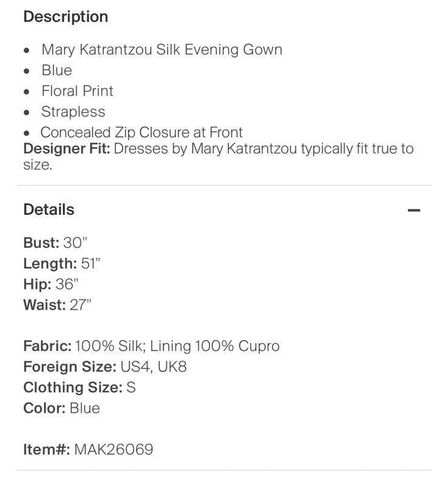Click the Fabric 100% Silk line
448x479 pixels.
click(151, 346)
